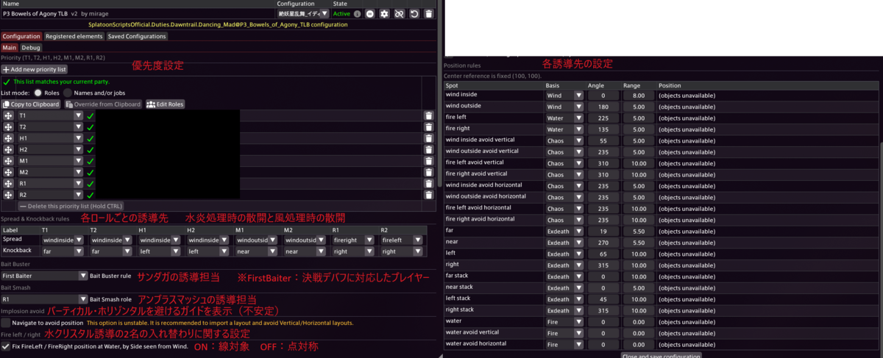The height and width of the screenshot is (358, 883).
Task: Click the Angle field for the near spot
Action: [605, 241]
